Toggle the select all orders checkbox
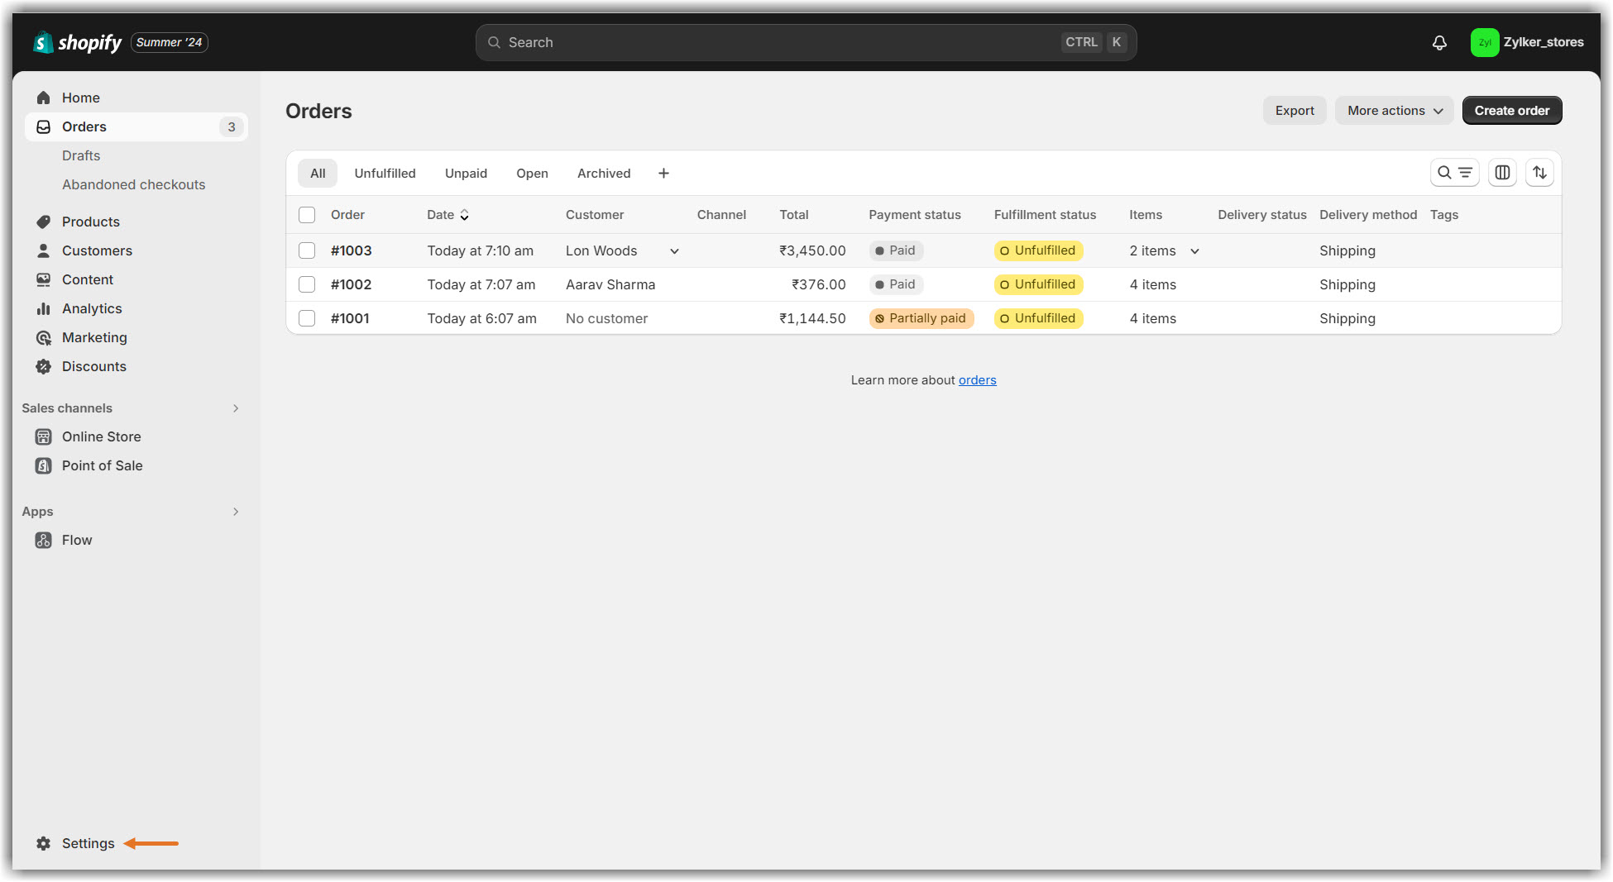Viewport: 1613px width, 882px height. 307,215
